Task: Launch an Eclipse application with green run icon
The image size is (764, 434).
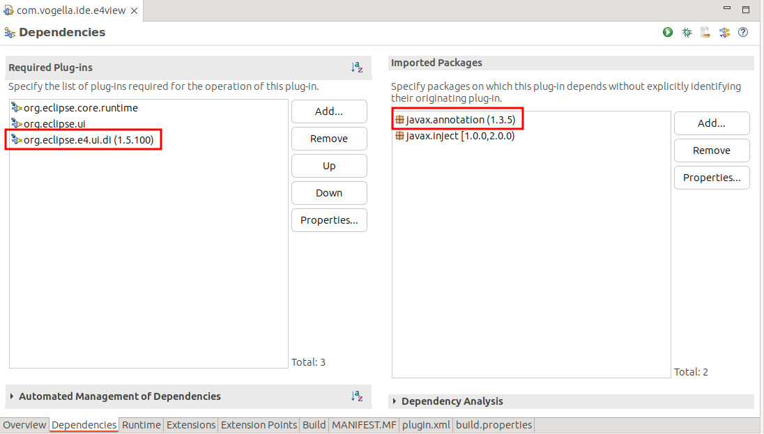Action: pos(668,32)
